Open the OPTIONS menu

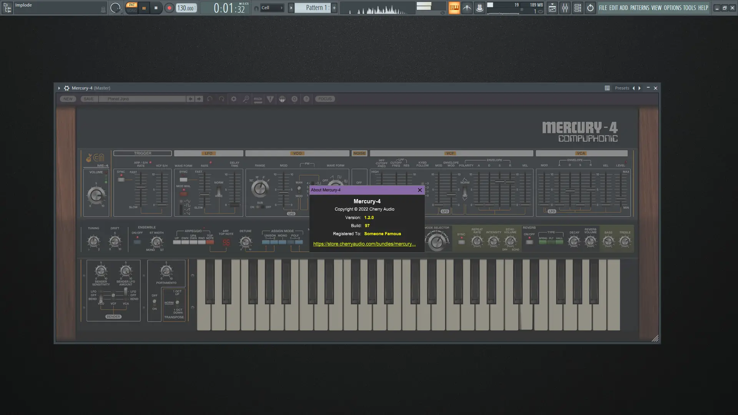click(672, 8)
